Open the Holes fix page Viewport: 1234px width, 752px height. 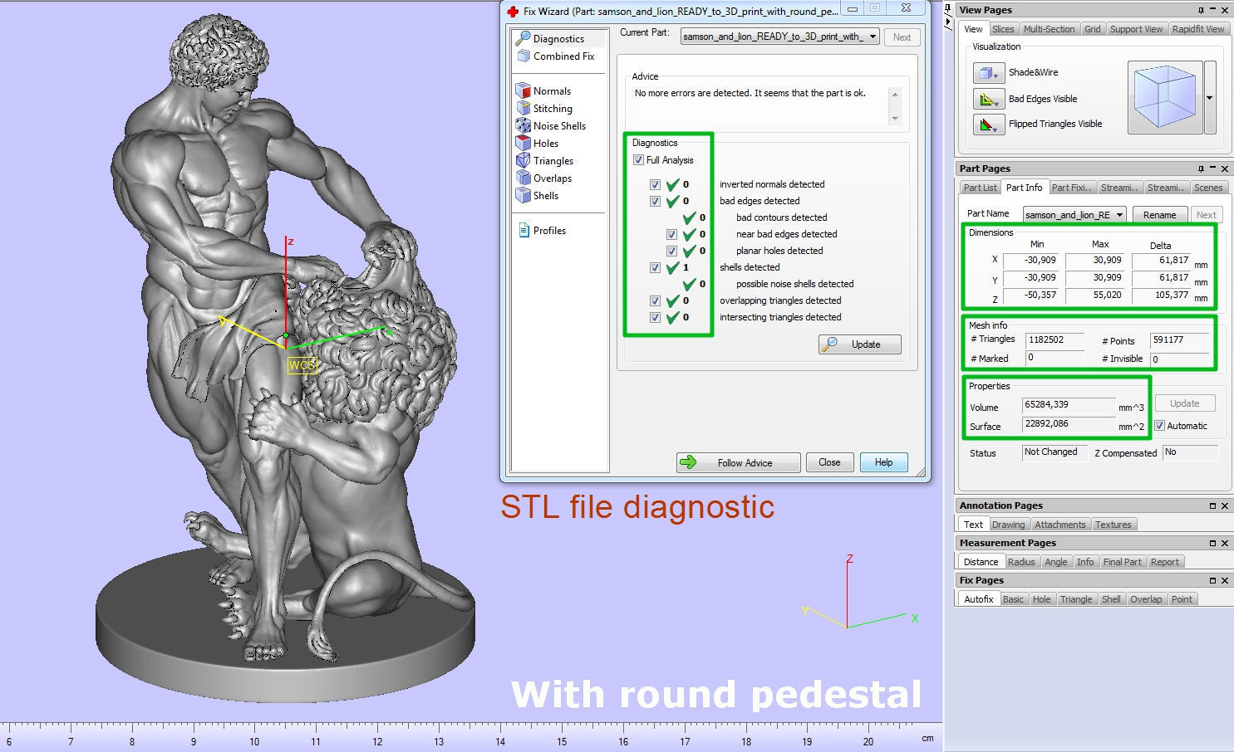point(537,144)
